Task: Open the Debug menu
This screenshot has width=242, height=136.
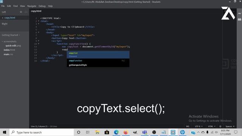Action: coord(42,6)
